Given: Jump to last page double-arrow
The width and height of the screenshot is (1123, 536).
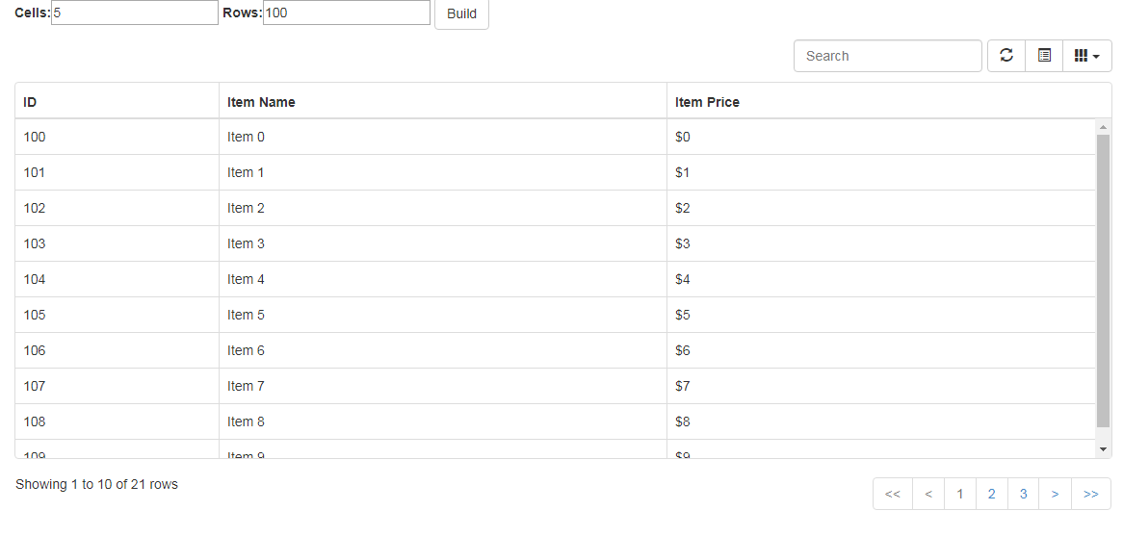Looking at the screenshot, I should [1091, 494].
